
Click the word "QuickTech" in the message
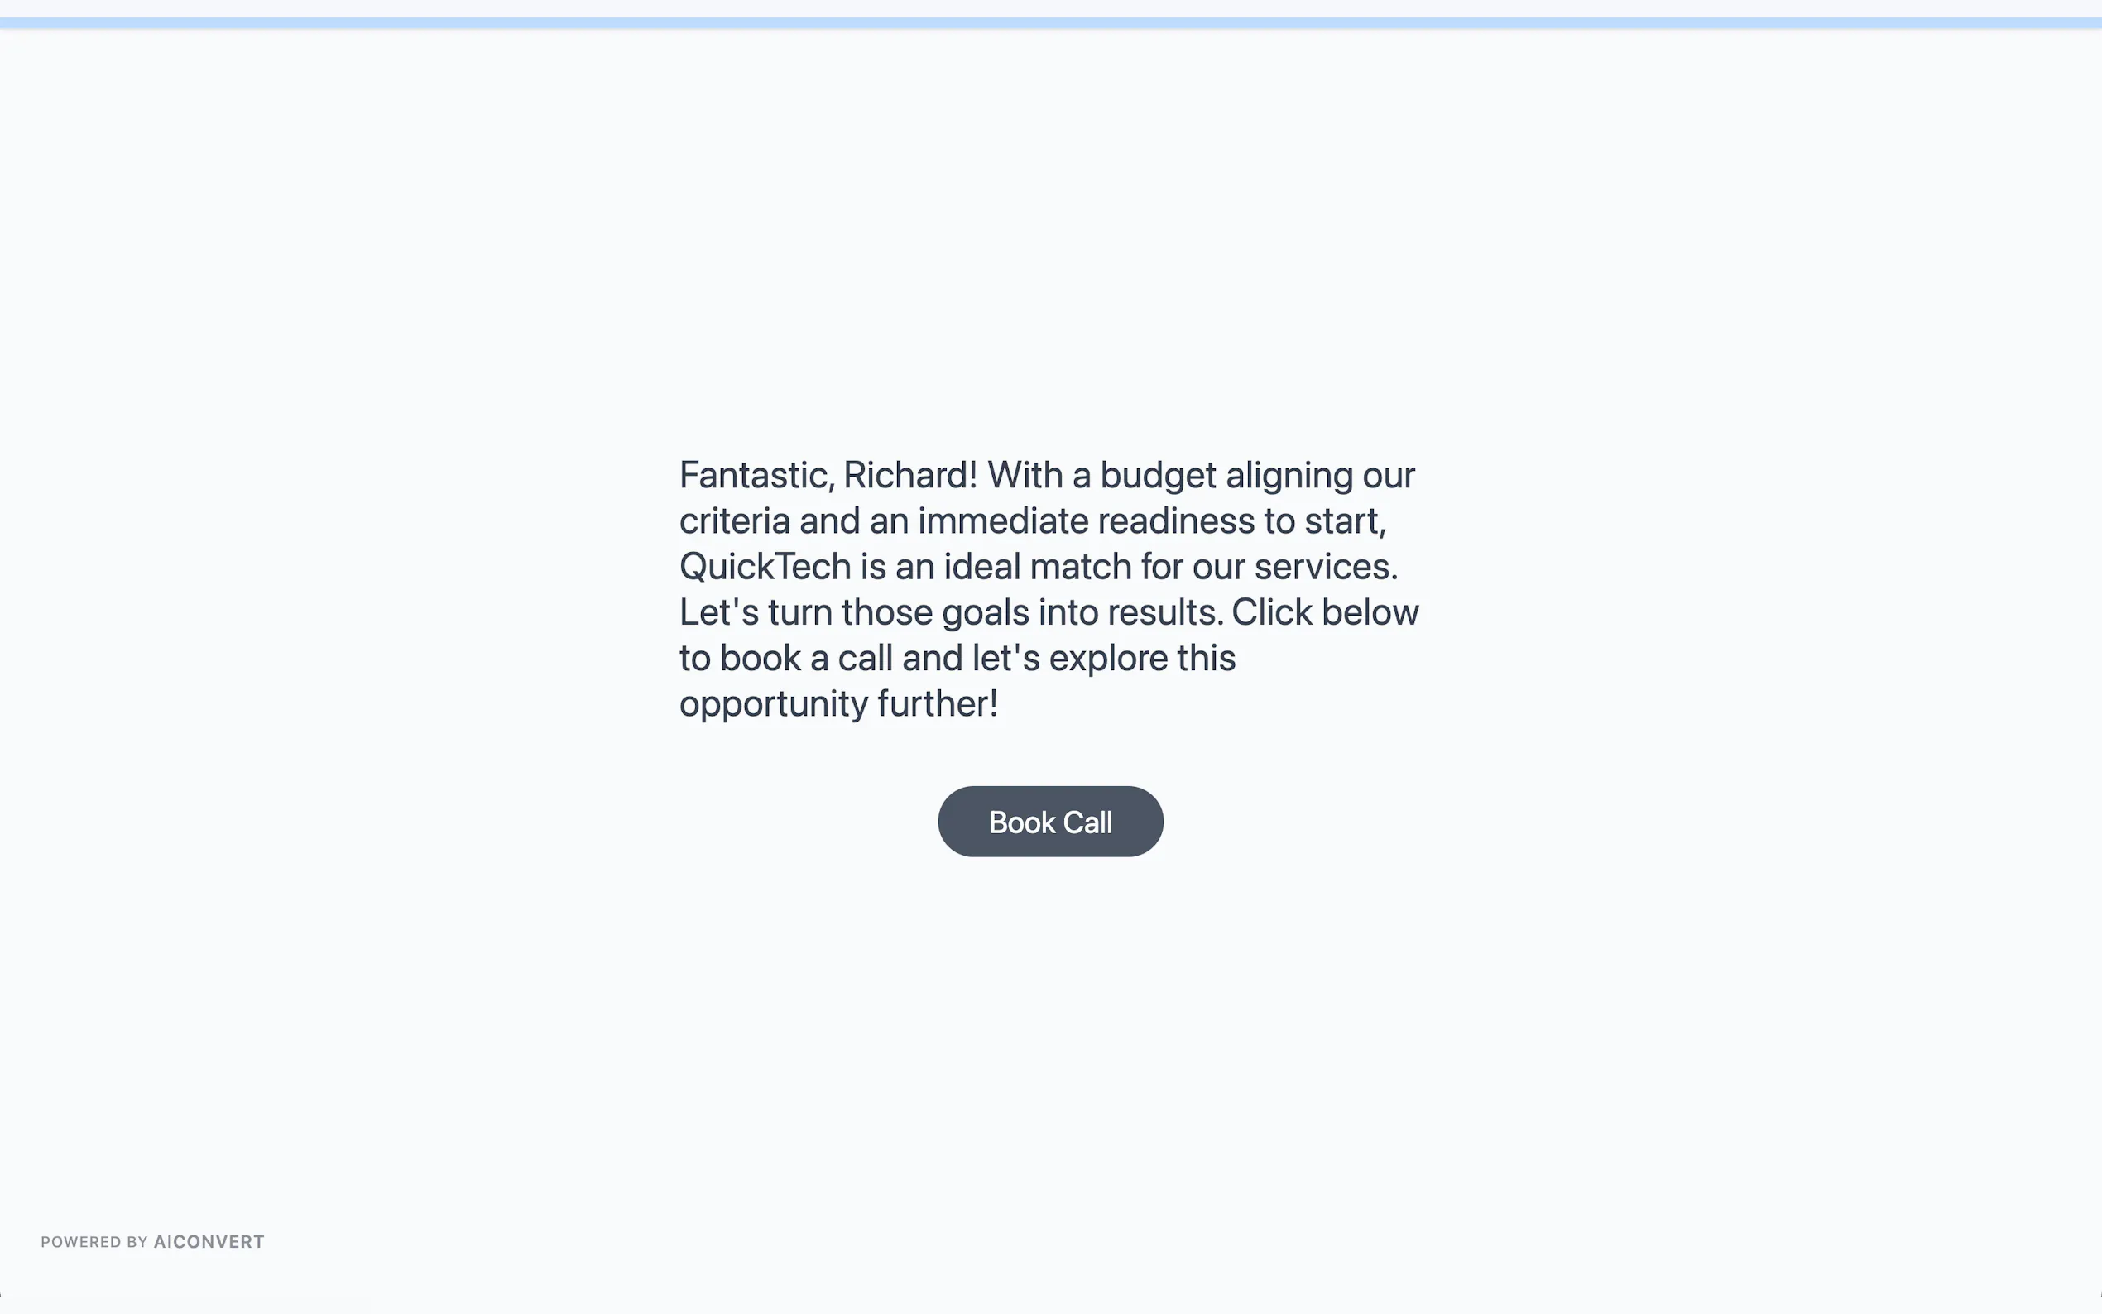coord(765,567)
